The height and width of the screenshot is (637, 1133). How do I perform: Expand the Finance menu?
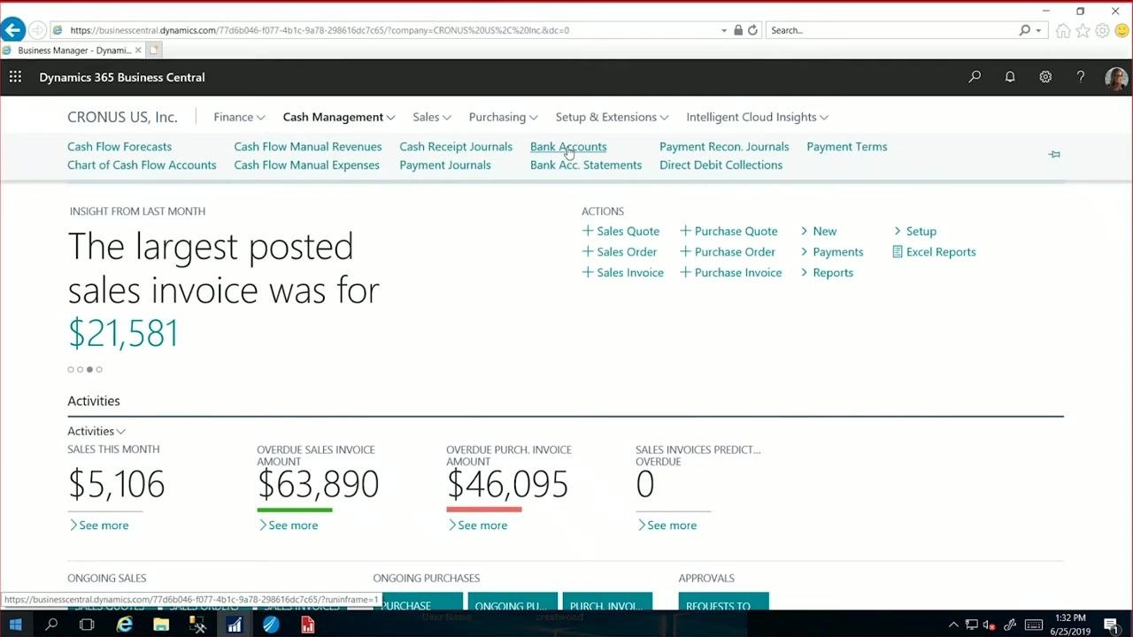pos(239,117)
